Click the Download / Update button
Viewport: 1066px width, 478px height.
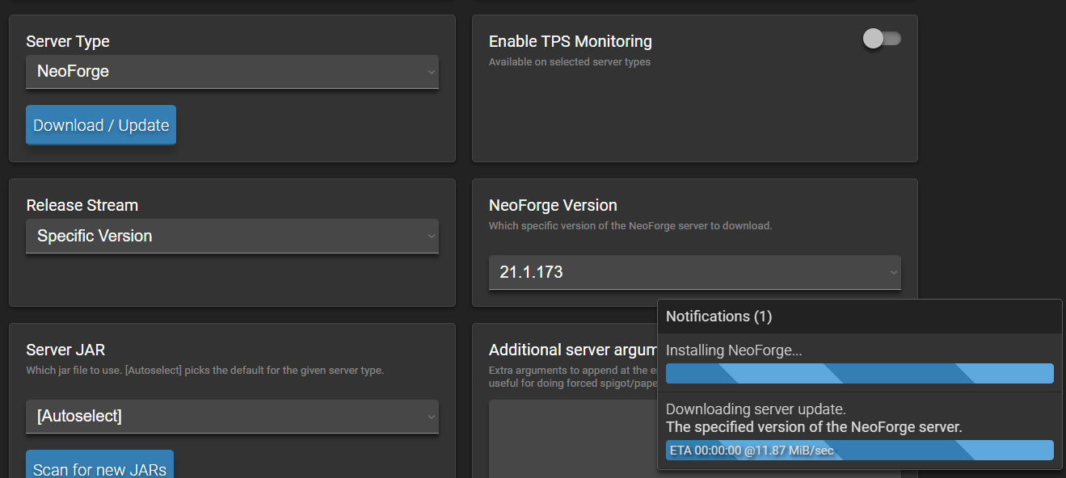pyautogui.click(x=101, y=125)
